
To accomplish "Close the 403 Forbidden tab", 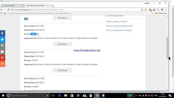I will pos(23,5).
